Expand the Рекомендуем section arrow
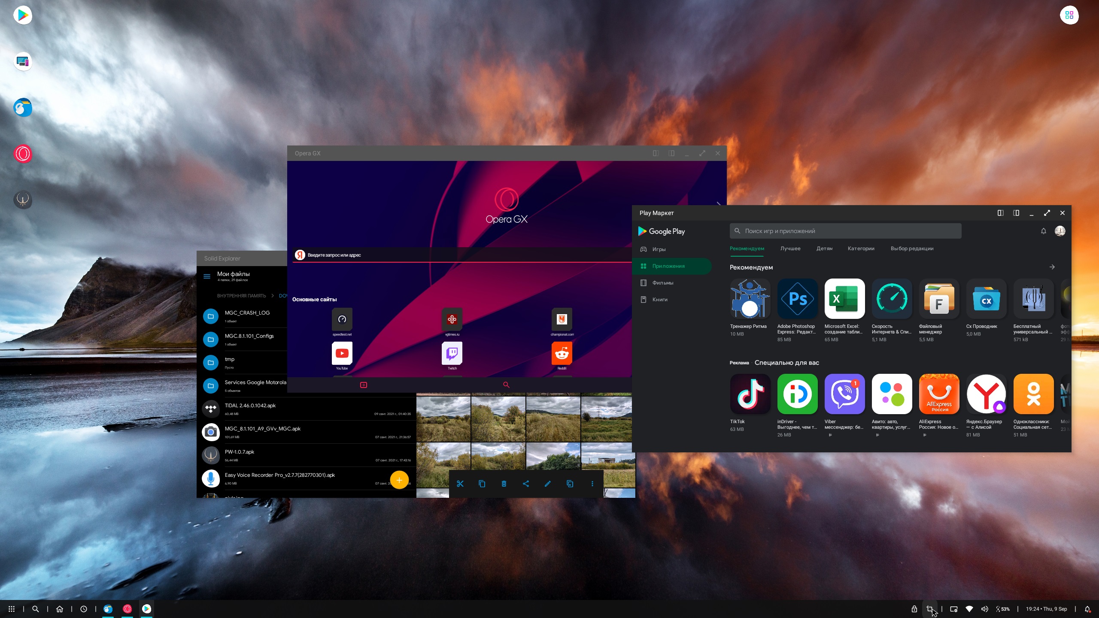 pyautogui.click(x=1052, y=267)
